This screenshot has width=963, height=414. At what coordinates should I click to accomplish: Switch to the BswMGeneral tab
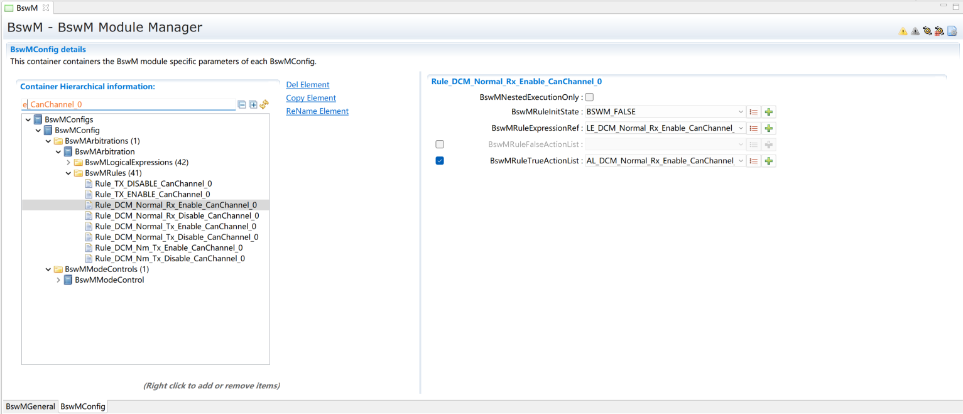click(30, 406)
